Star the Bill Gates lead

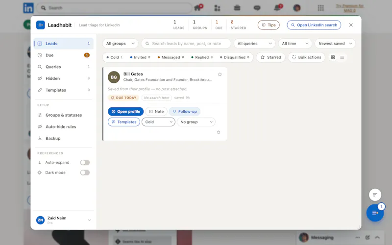(220, 74)
